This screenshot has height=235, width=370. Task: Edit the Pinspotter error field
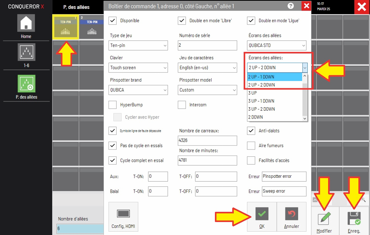pyautogui.click(x=284, y=176)
